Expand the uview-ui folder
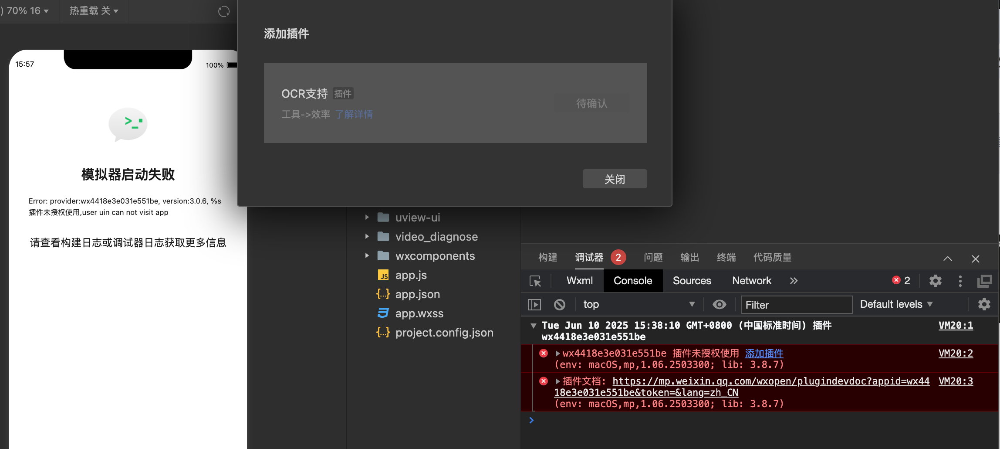This screenshot has width=1000, height=449. [x=367, y=217]
